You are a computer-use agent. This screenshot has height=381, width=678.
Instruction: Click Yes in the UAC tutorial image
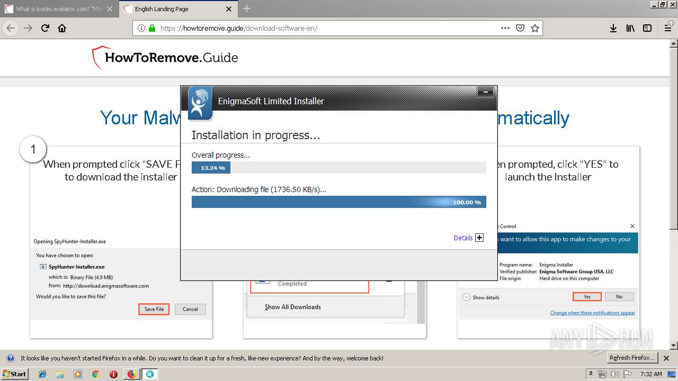(x=587, y=297)
